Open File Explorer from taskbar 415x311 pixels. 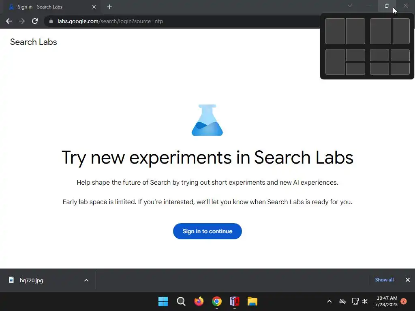[x=252, y=301]
